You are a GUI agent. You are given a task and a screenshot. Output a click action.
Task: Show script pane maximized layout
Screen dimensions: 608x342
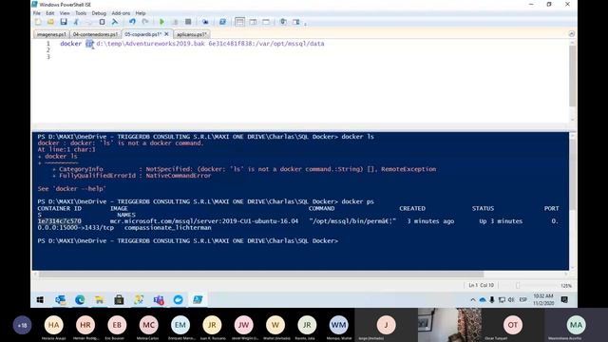click(266, 22)
